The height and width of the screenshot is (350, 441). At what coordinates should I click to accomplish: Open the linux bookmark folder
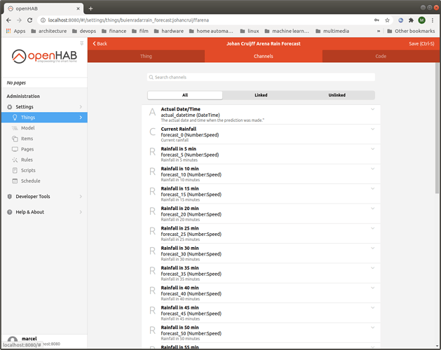(250, 31)
